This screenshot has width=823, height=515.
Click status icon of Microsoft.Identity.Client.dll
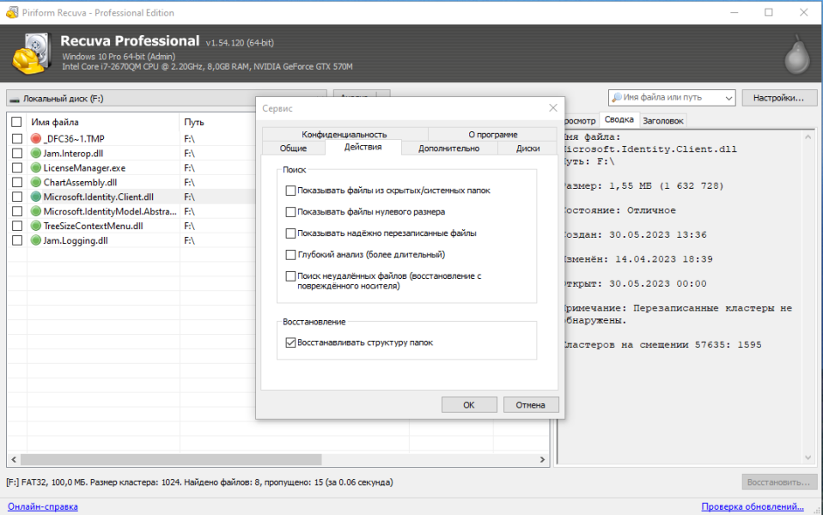tap(36, 197)
